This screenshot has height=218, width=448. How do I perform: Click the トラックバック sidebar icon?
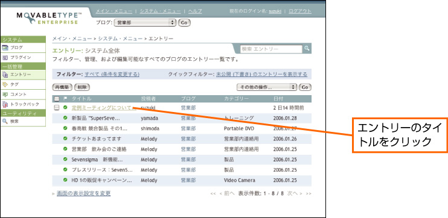pyautogui.click(x=5, y=104)
